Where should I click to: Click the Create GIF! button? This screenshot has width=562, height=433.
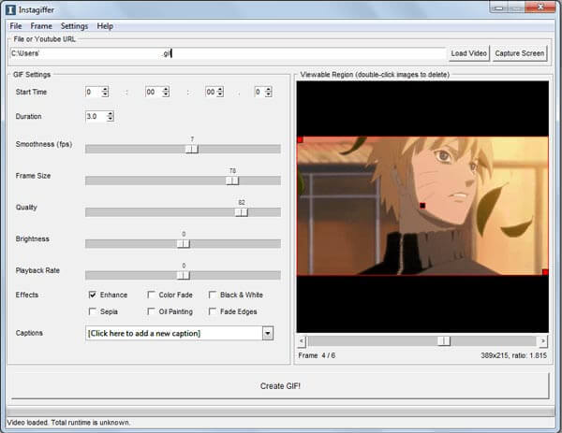[x=280, y=385]
